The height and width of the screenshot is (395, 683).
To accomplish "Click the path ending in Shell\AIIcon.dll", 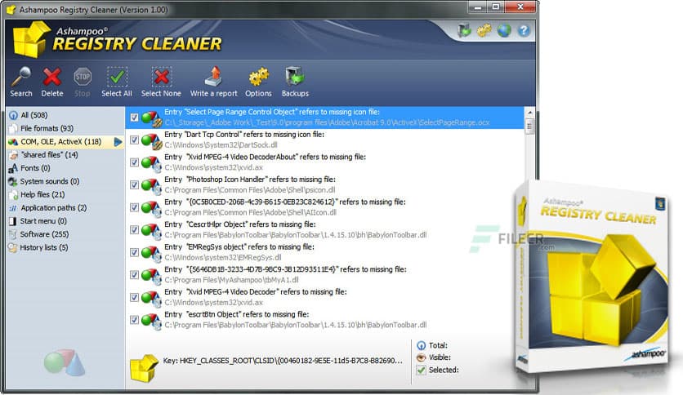I will (251, 213).
